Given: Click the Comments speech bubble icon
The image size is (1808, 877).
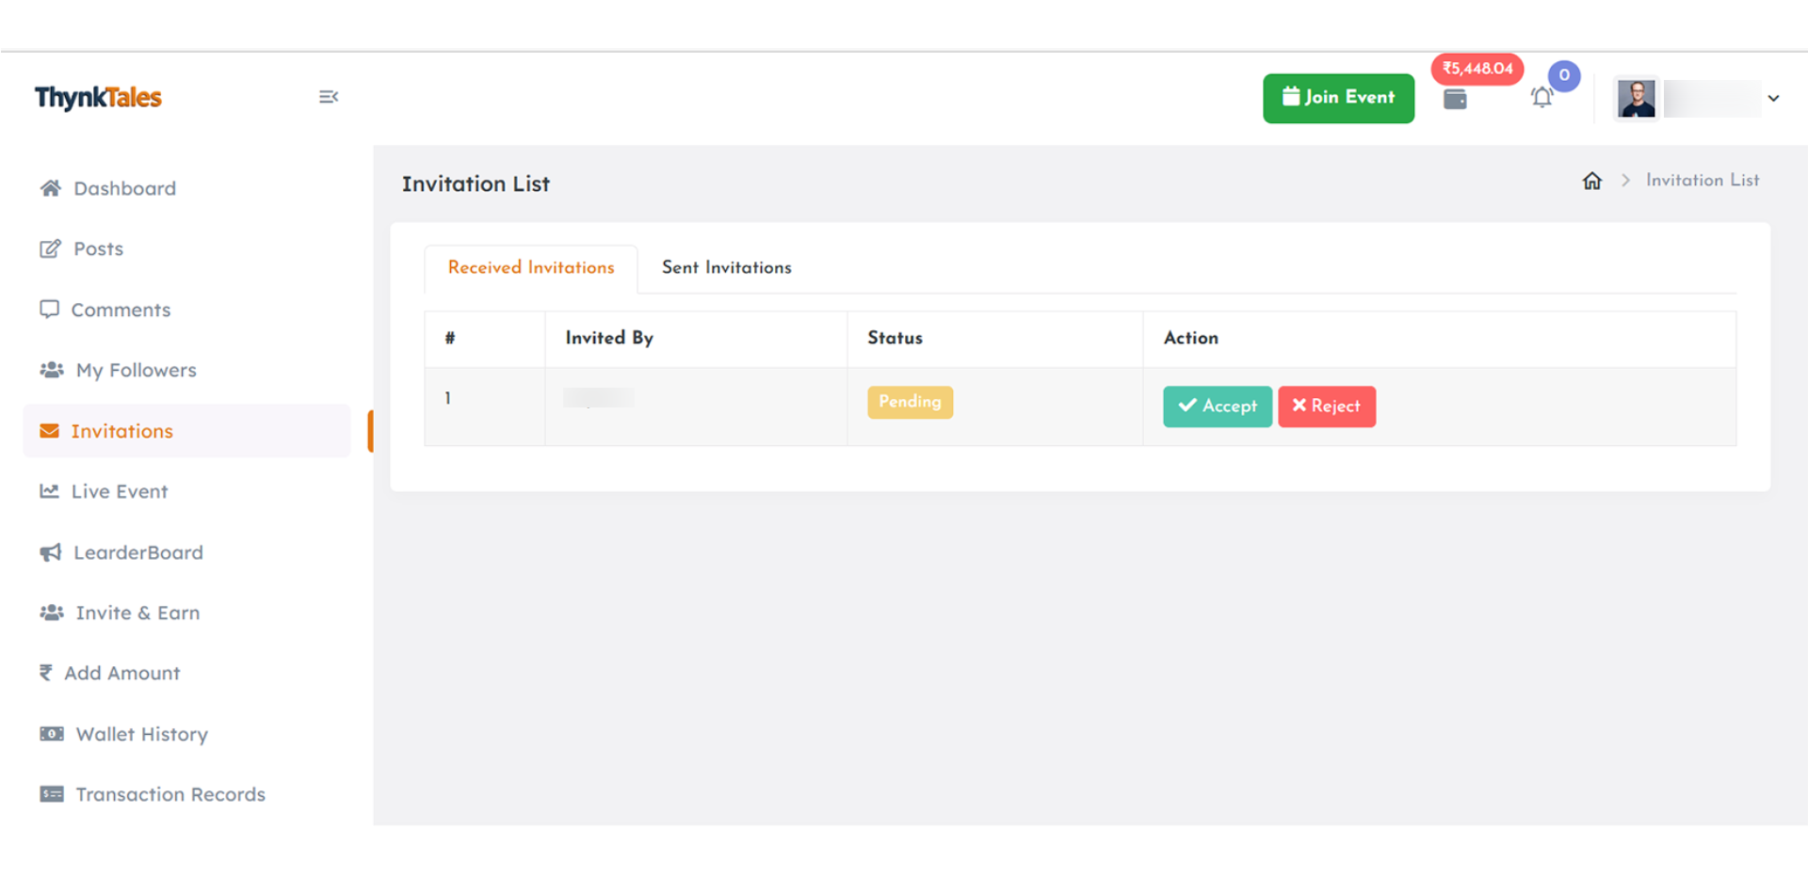Looking at the screenshot, I should pyautogui.click(x=49, y=310).
